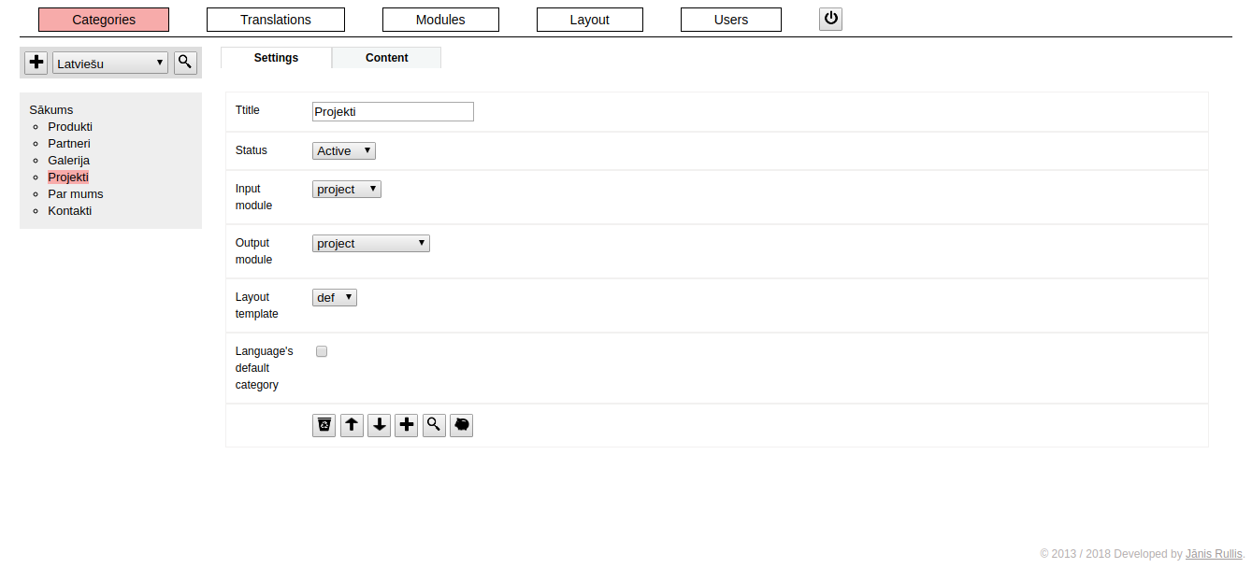Open the Modules menu
The height and width of the screenshot is (568, 1252).
point(440,20)
